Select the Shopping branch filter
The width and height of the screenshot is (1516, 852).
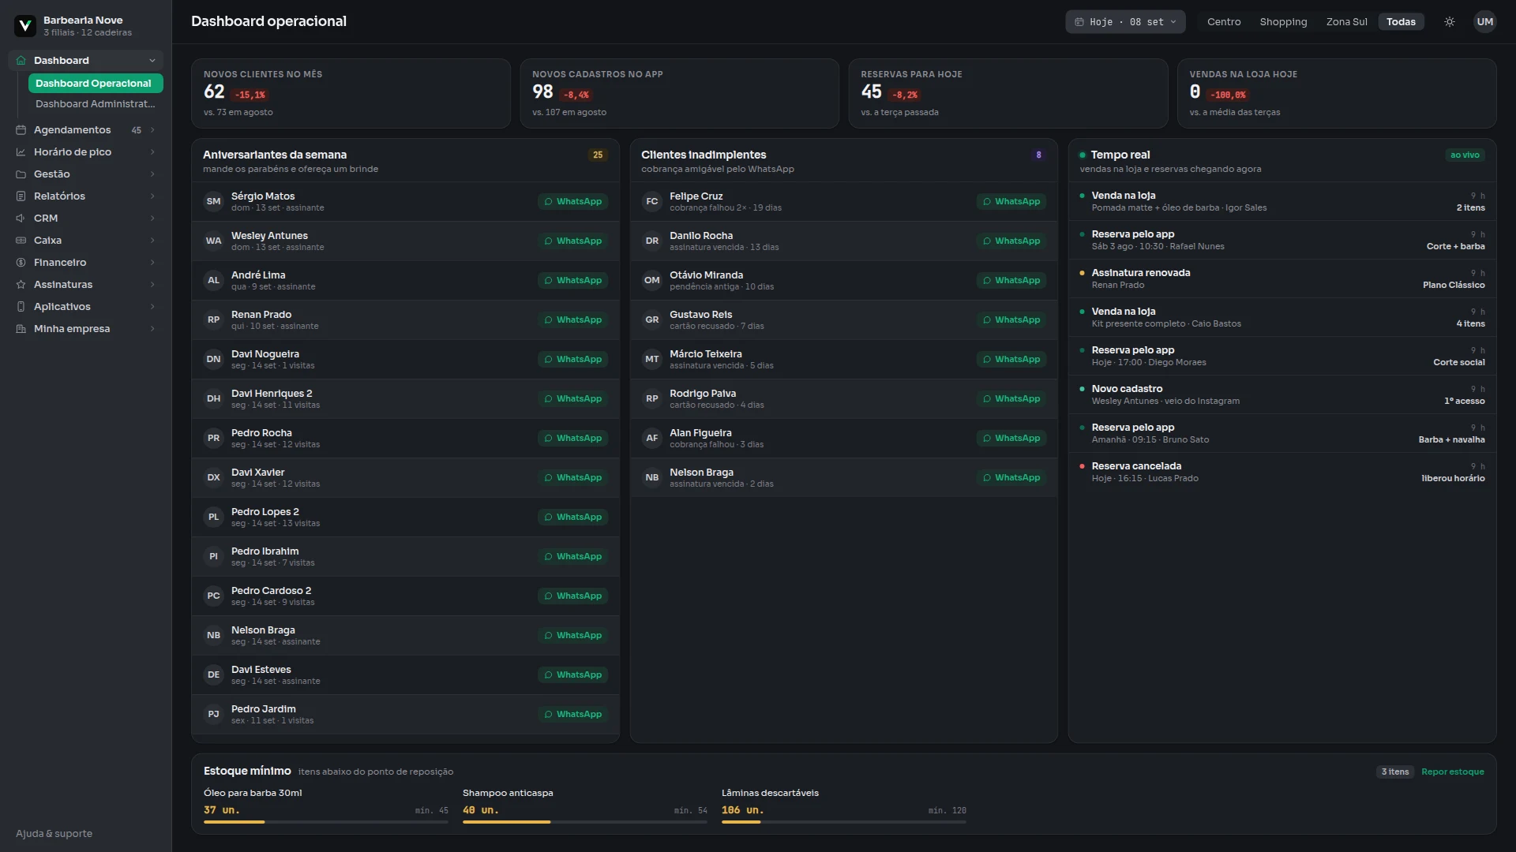coord(1283,22)
